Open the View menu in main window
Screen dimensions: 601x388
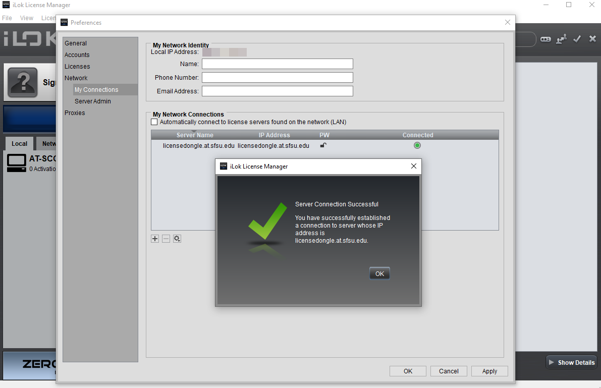click(x=26, y=18)
